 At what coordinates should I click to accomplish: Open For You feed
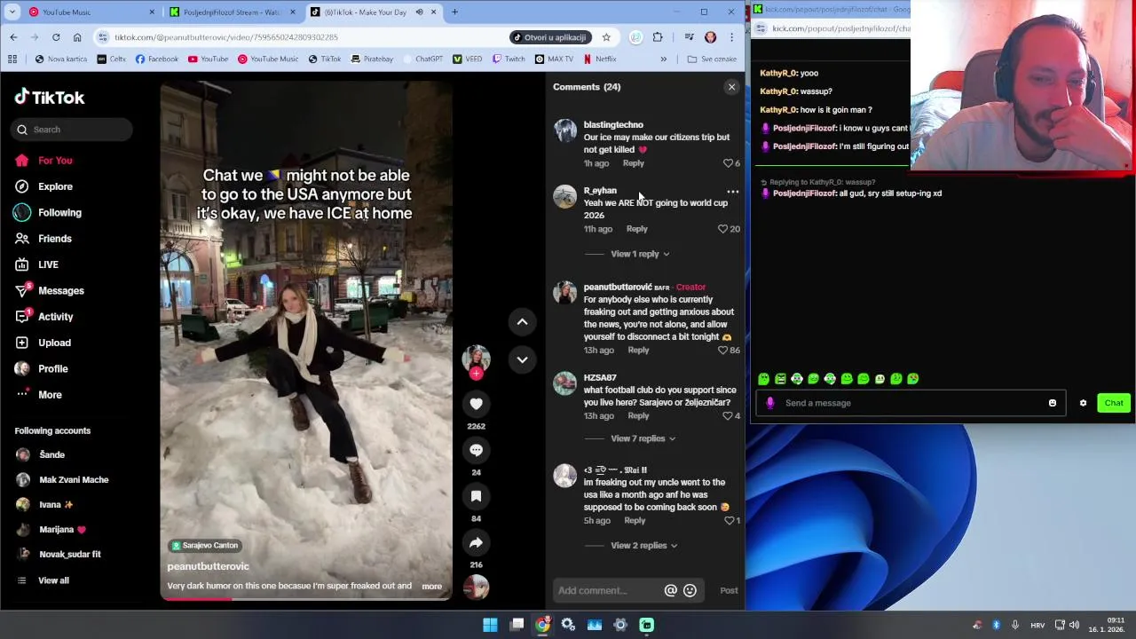tap(55, 161)
